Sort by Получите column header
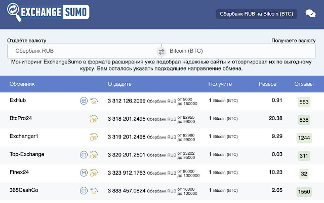This screenshot has height=203, width=324. click(220, 84)
